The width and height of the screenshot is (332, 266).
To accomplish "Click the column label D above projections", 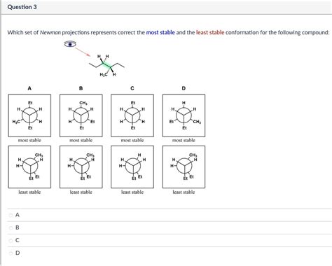I will point(184,88).
